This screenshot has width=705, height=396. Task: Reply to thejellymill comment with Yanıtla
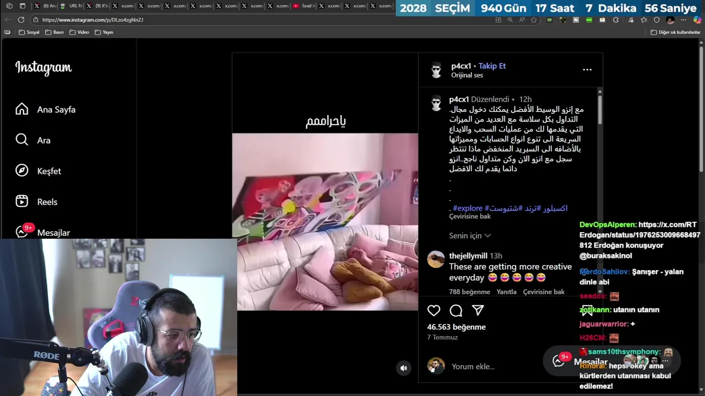507,292
